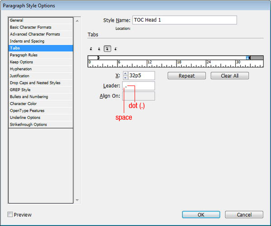
Task: Select the center-justified tab icon
Action: pyautogui.click(x=99, y=49)
